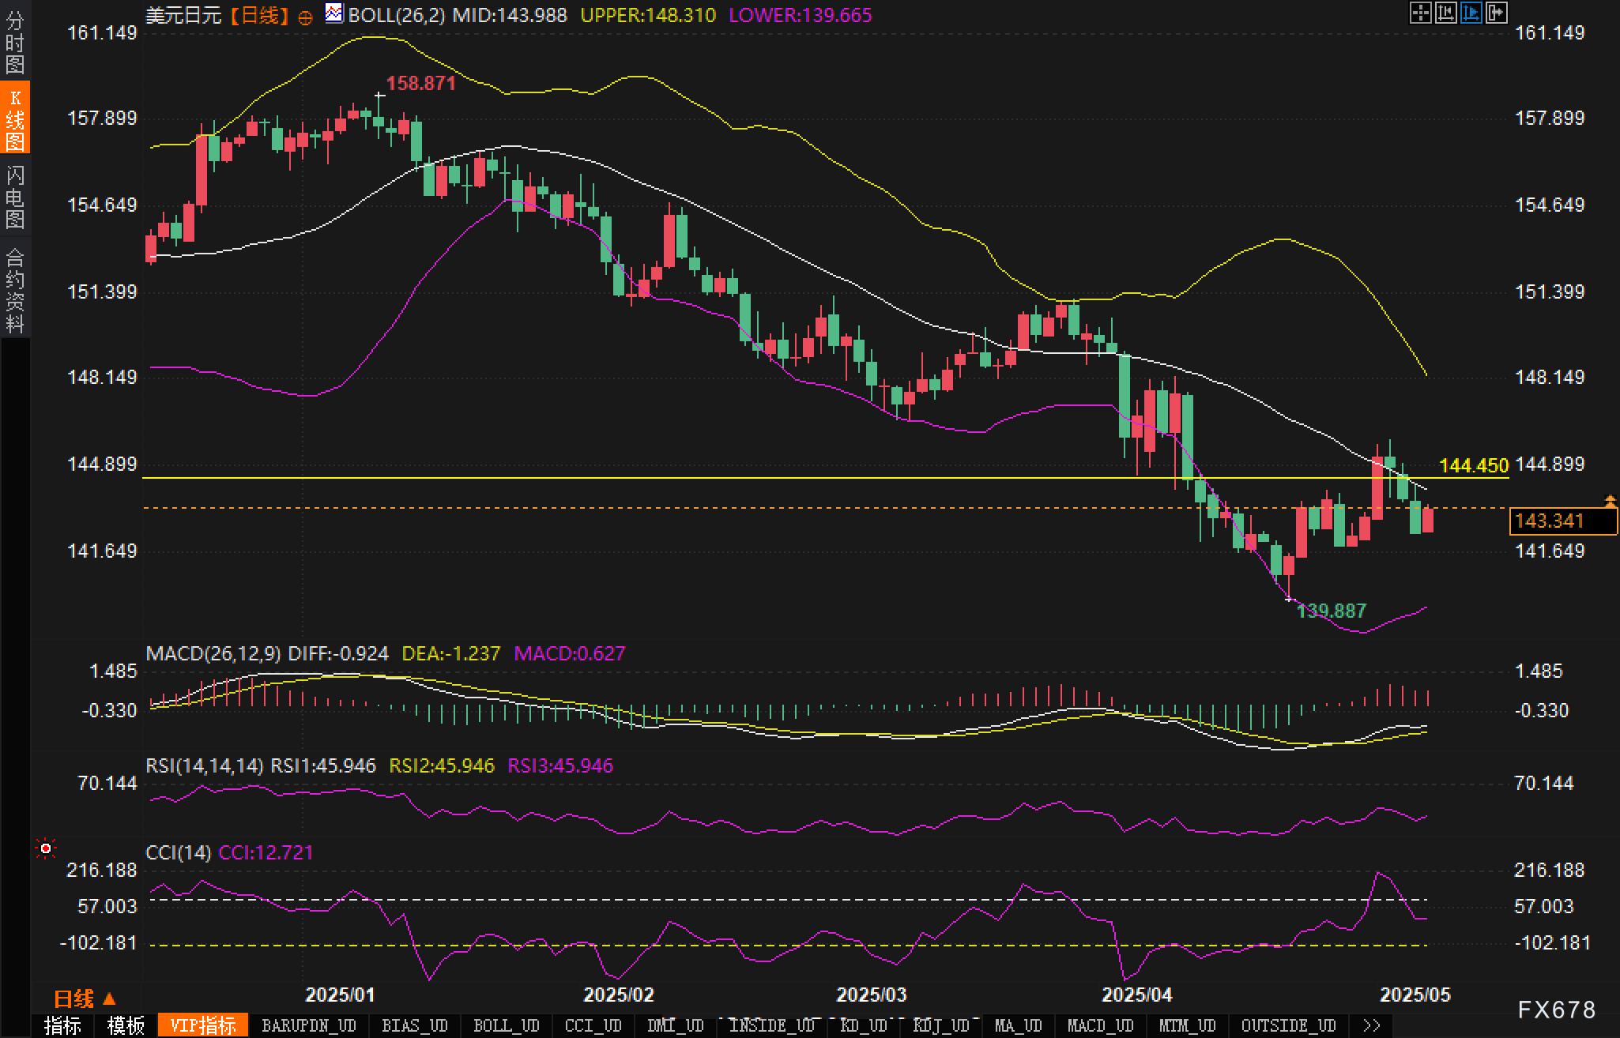Click the BOLL indicator chart icon
This screenshot has width=1620, height=1038.
334,13
